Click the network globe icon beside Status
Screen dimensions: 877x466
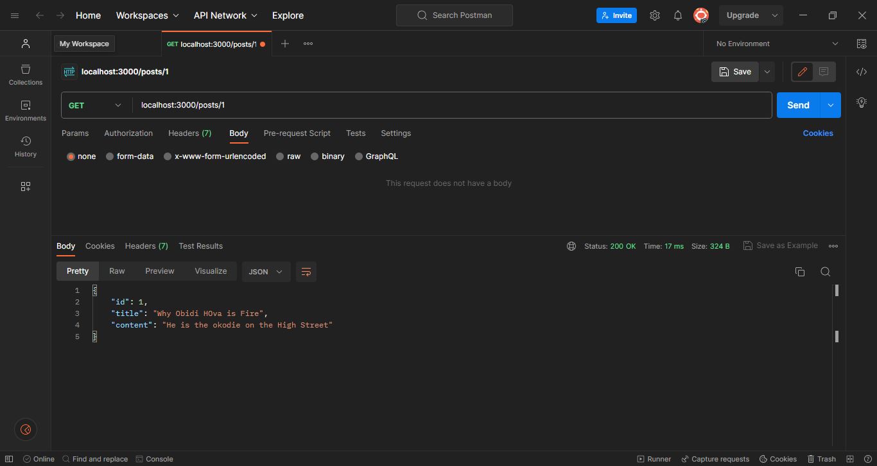571,246
